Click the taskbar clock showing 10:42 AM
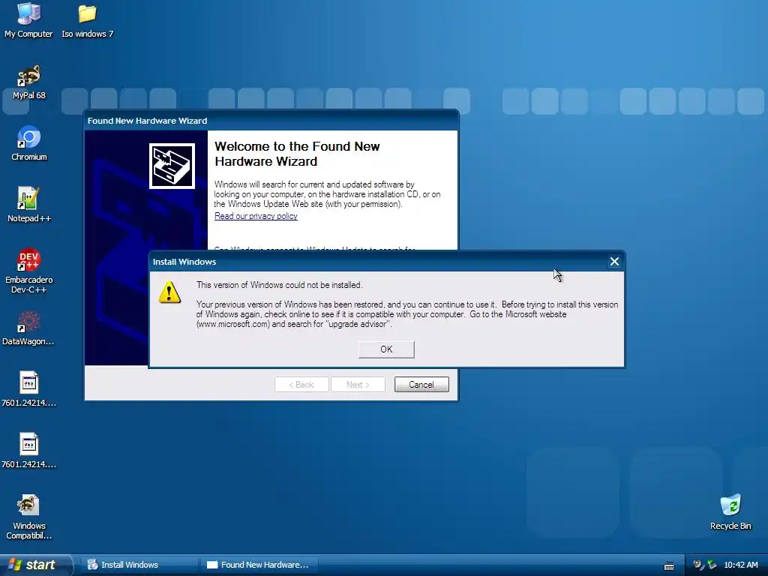 [x=740, y=565]
